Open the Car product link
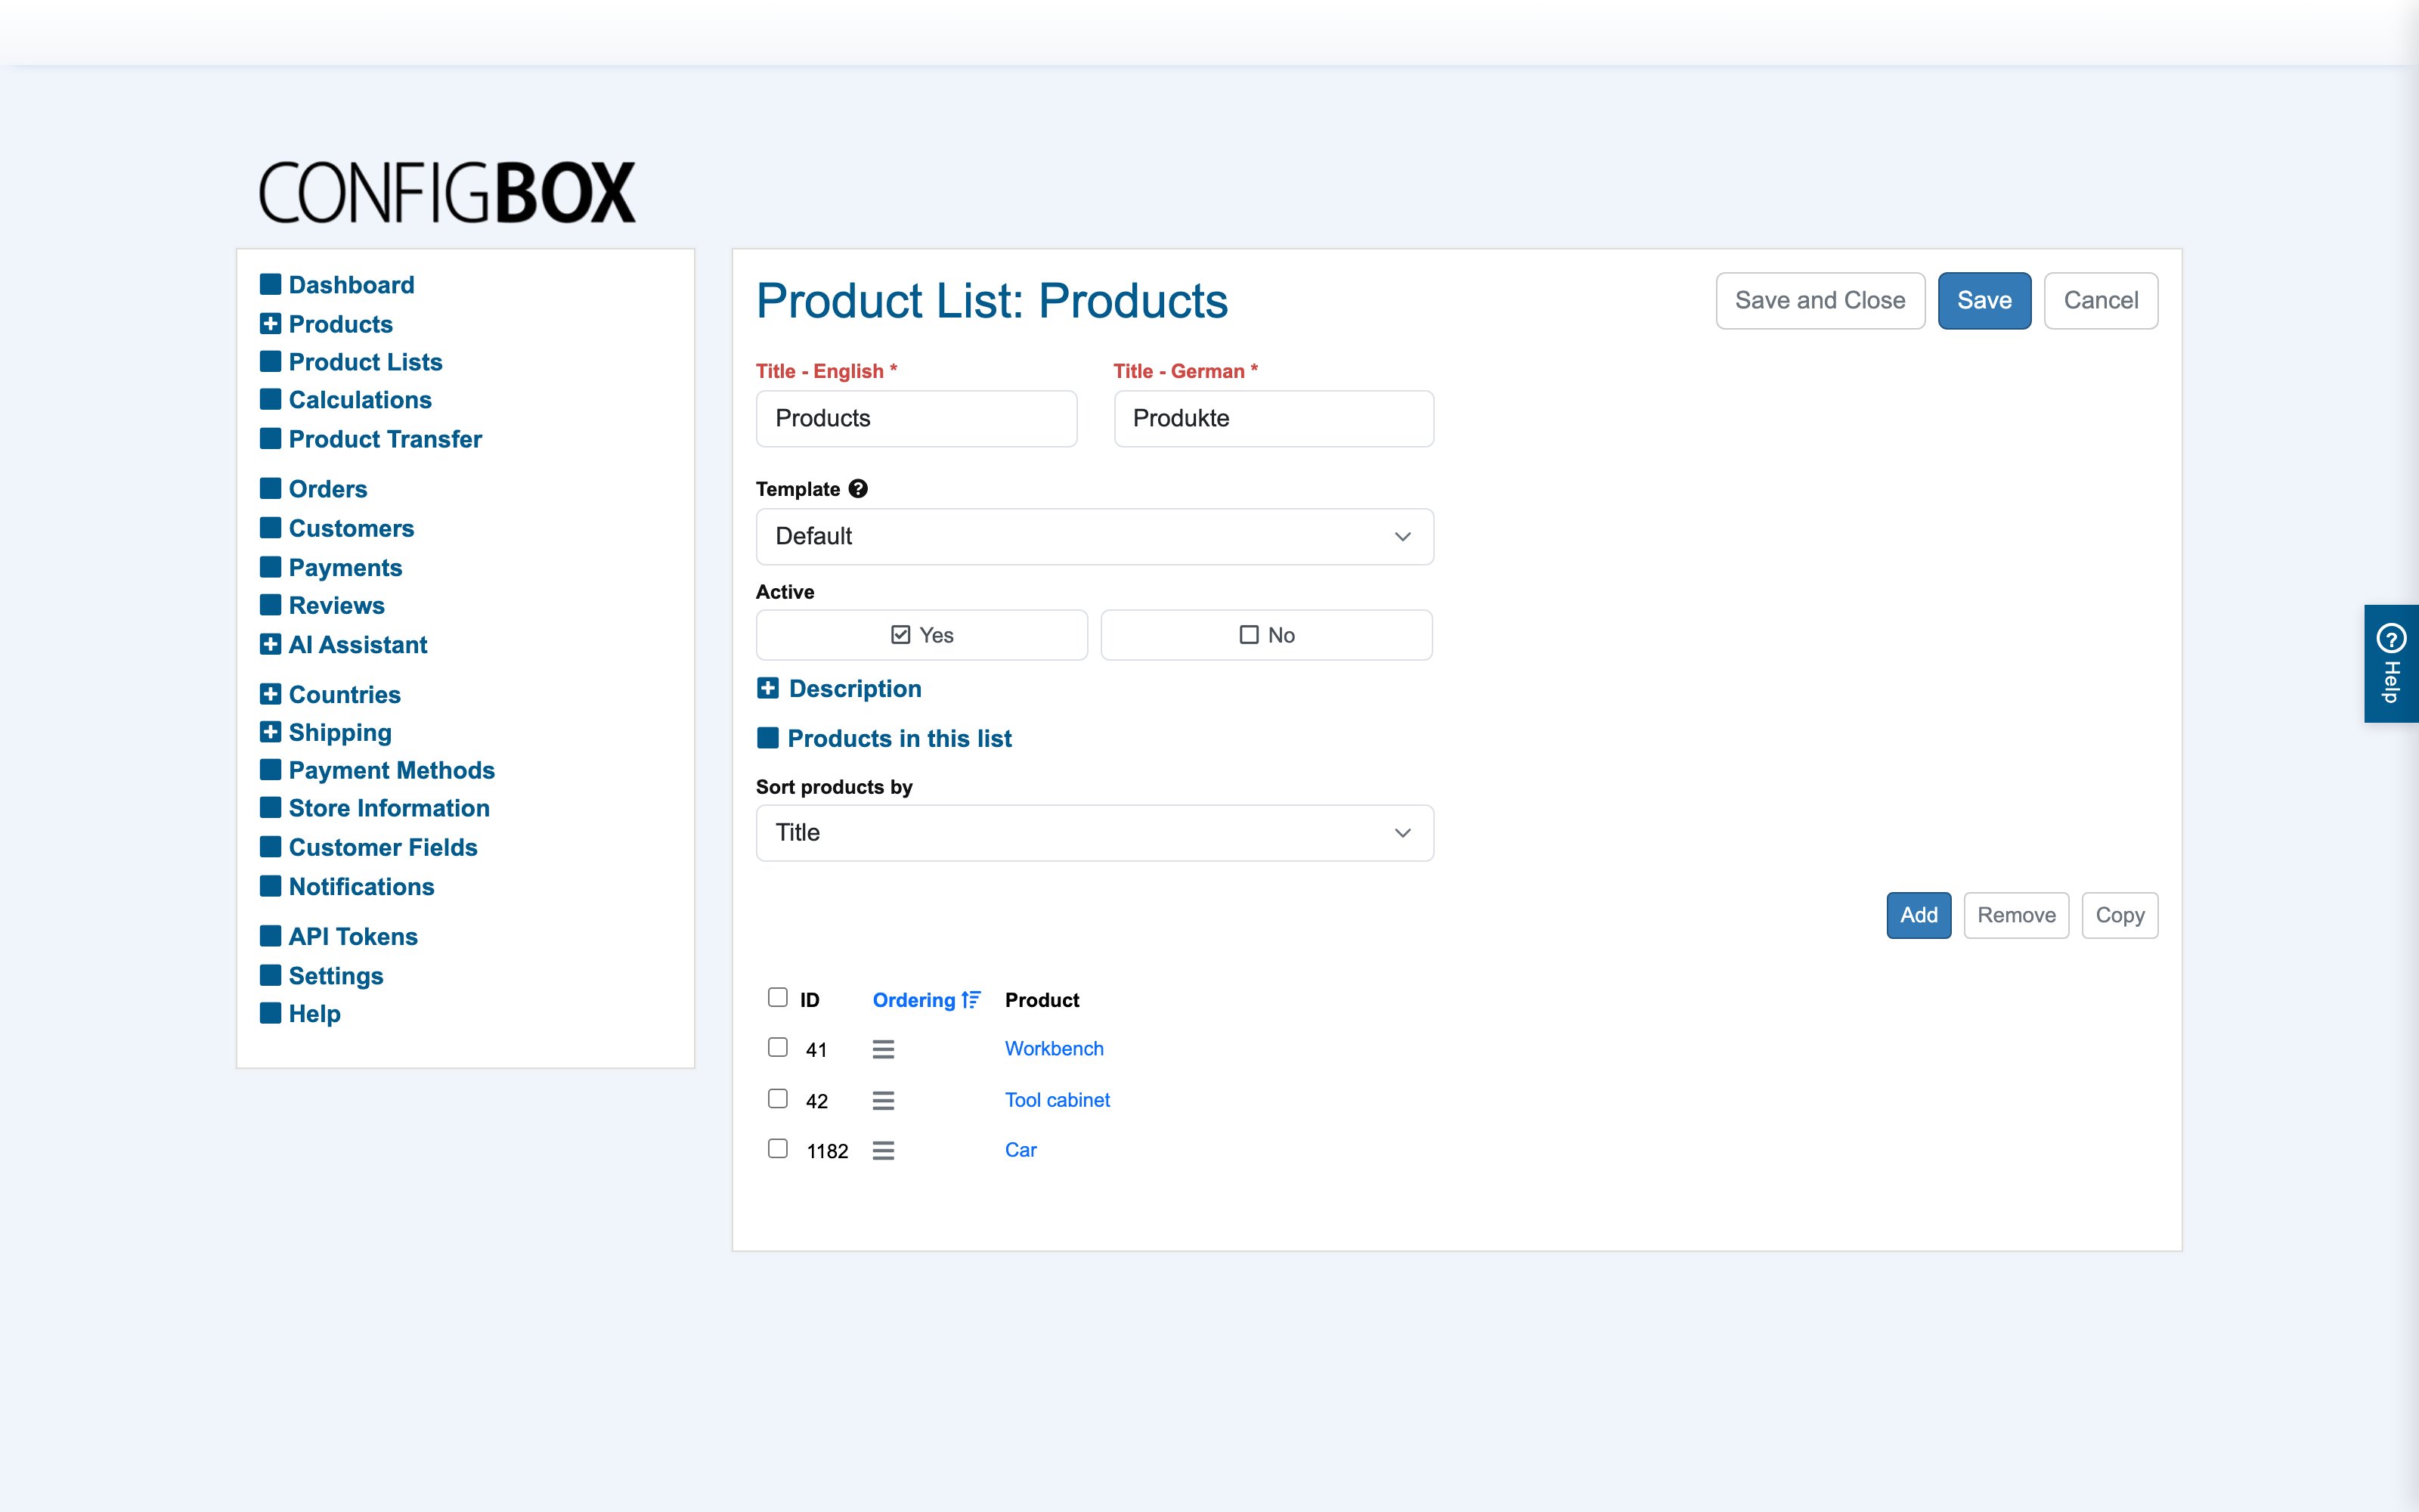 1020,1150
